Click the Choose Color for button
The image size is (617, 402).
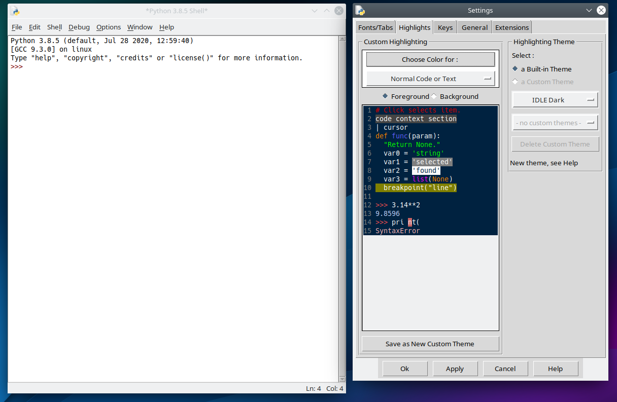pos(430,59)
